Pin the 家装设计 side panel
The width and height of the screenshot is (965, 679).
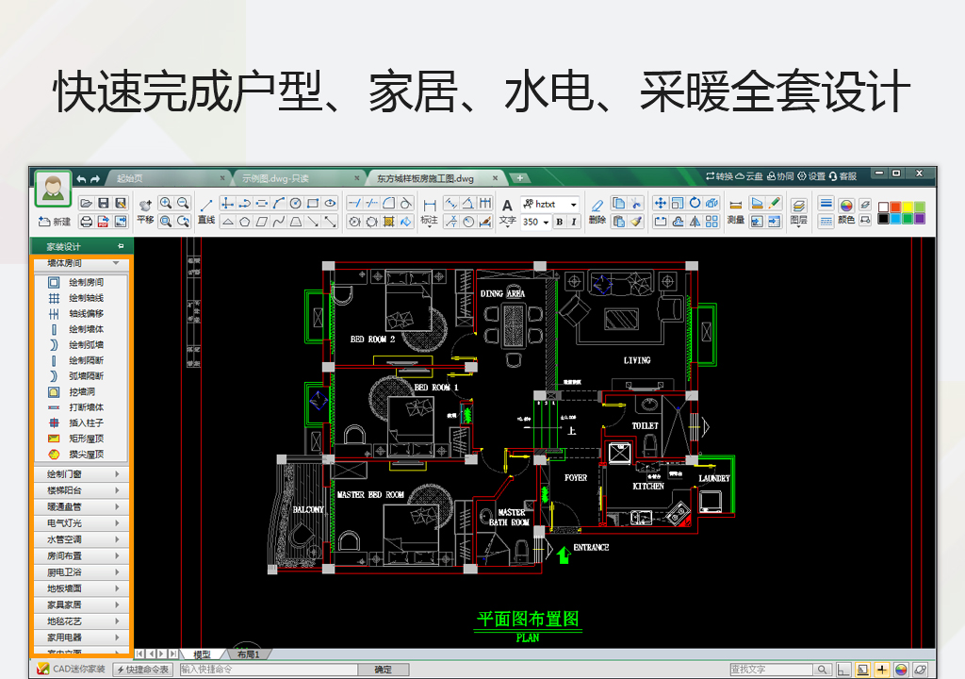120,245
